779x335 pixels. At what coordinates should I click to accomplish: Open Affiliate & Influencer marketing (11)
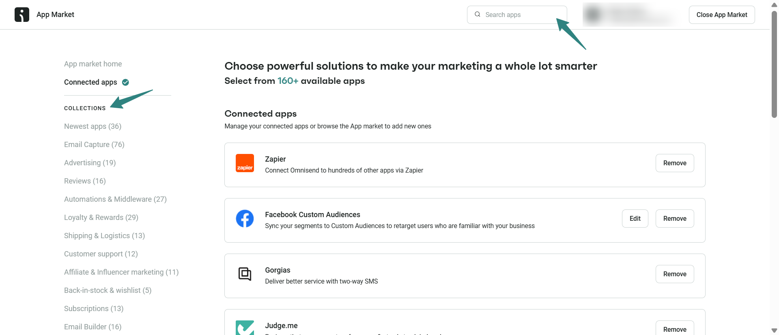(121, 272)
